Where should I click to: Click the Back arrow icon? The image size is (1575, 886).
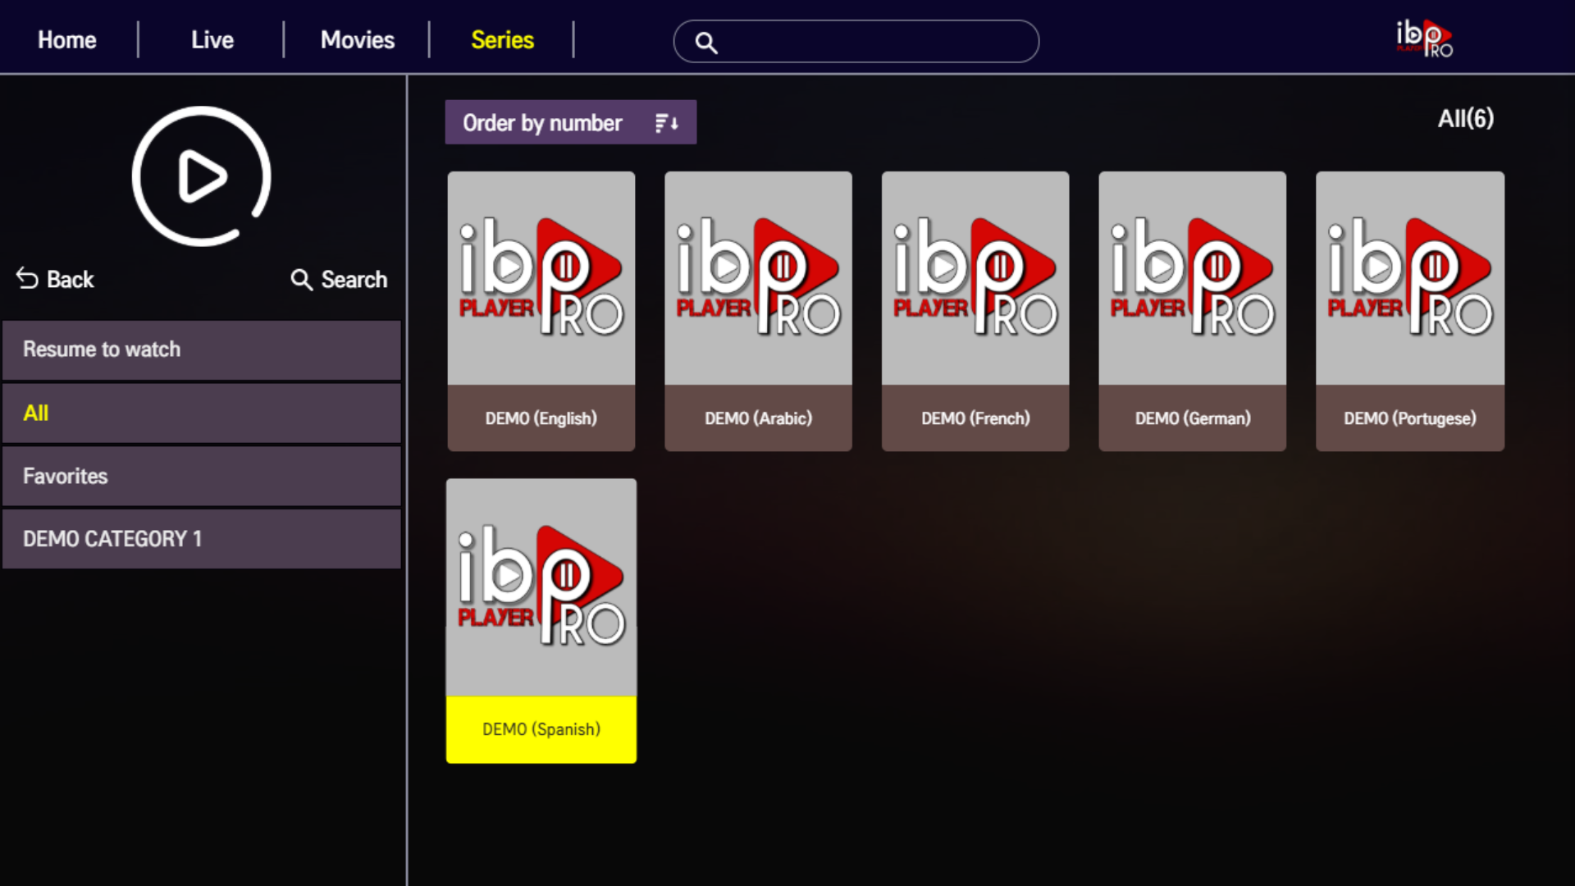(x=27, y=279)
